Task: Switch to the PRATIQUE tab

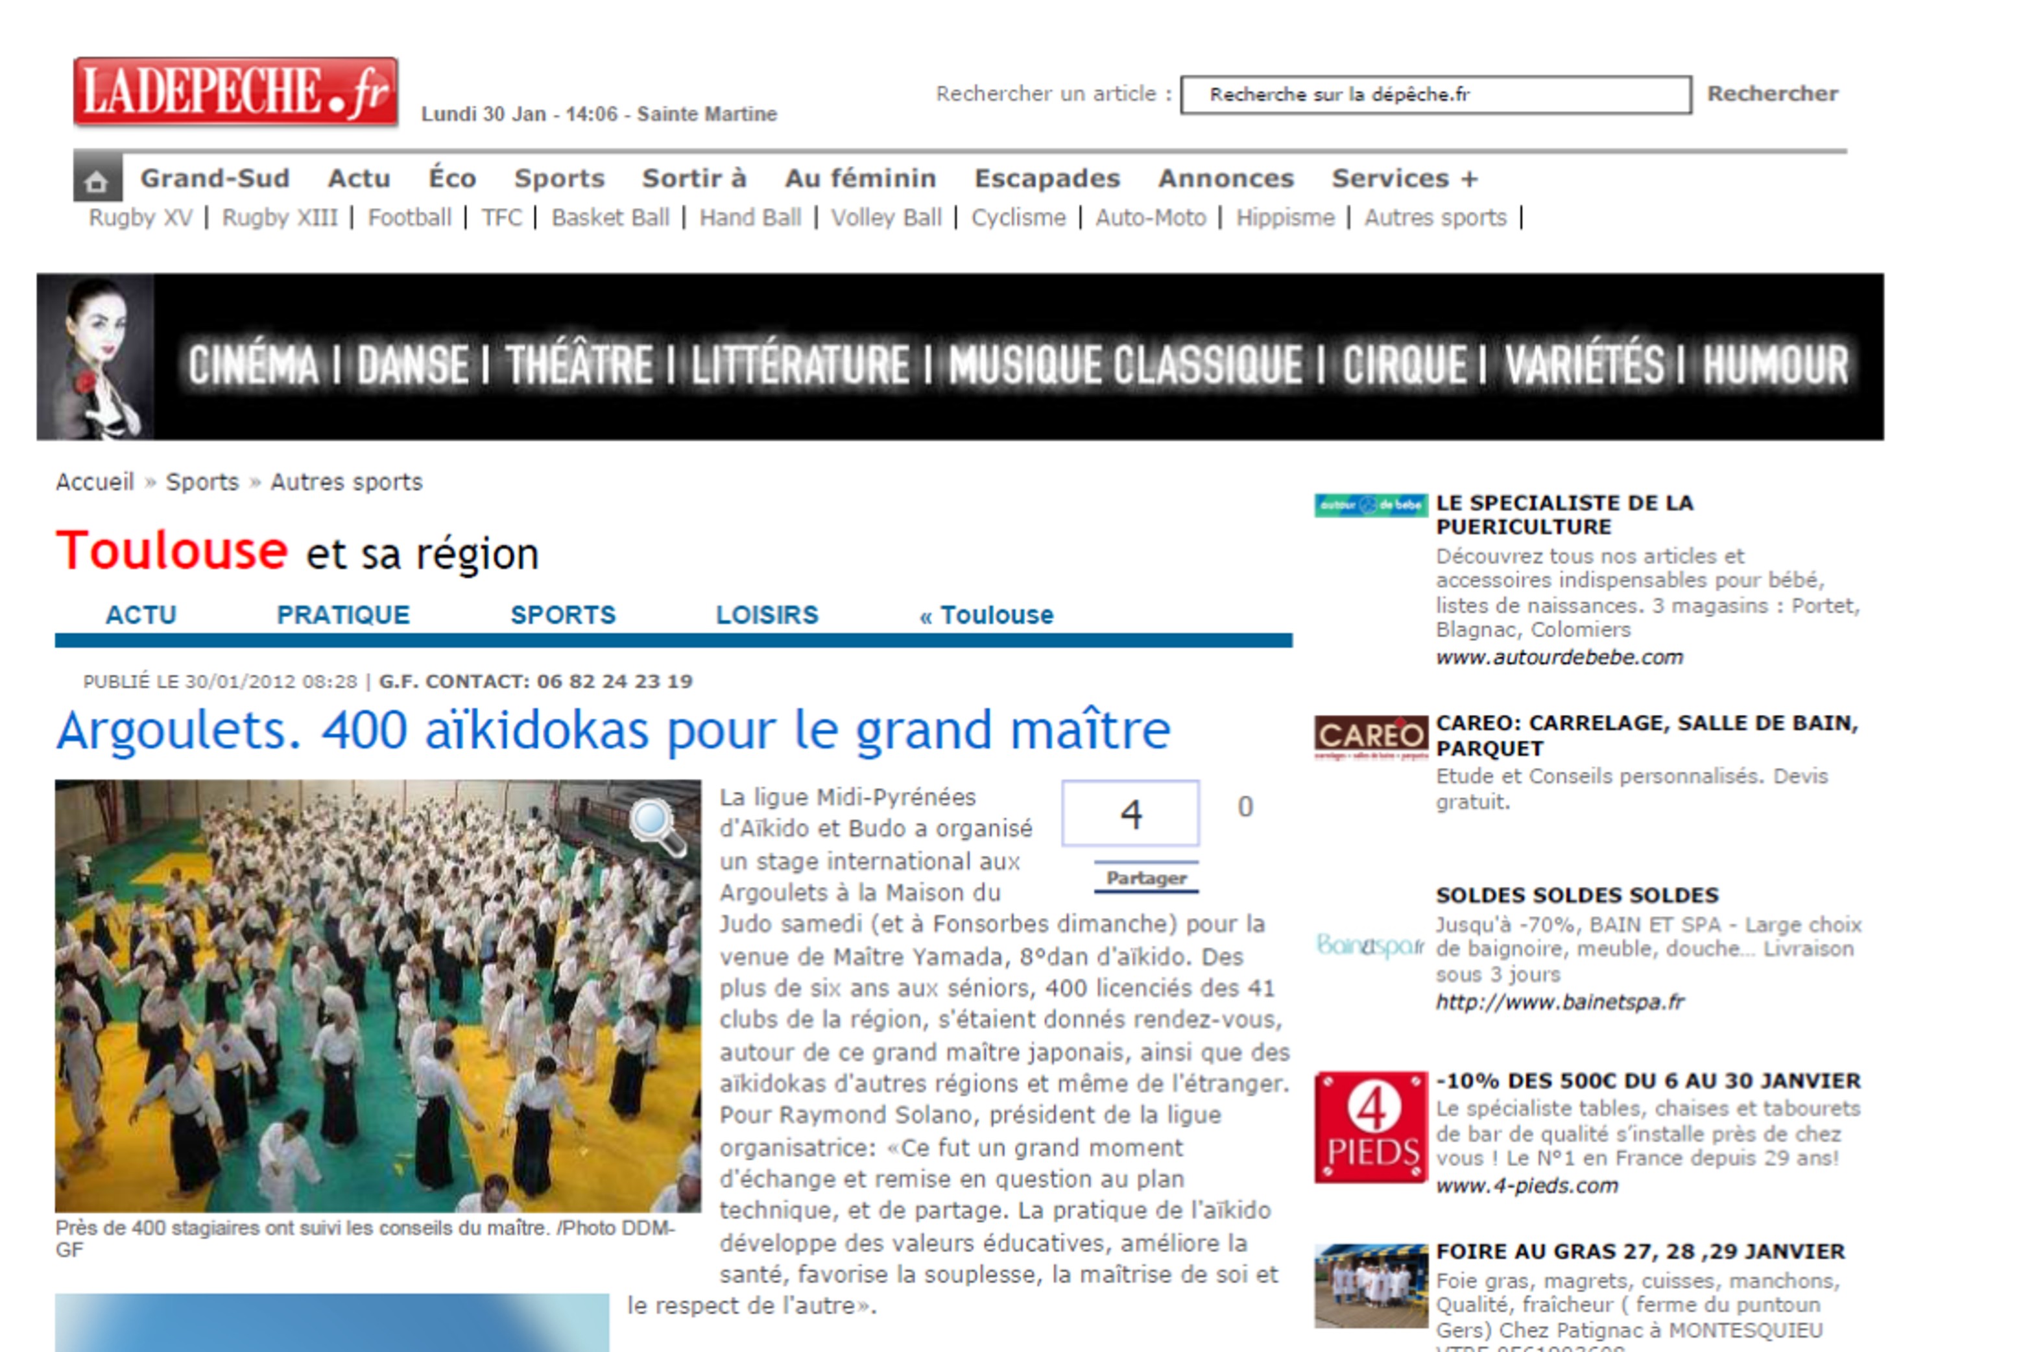Action: click(x=343, y=615)
